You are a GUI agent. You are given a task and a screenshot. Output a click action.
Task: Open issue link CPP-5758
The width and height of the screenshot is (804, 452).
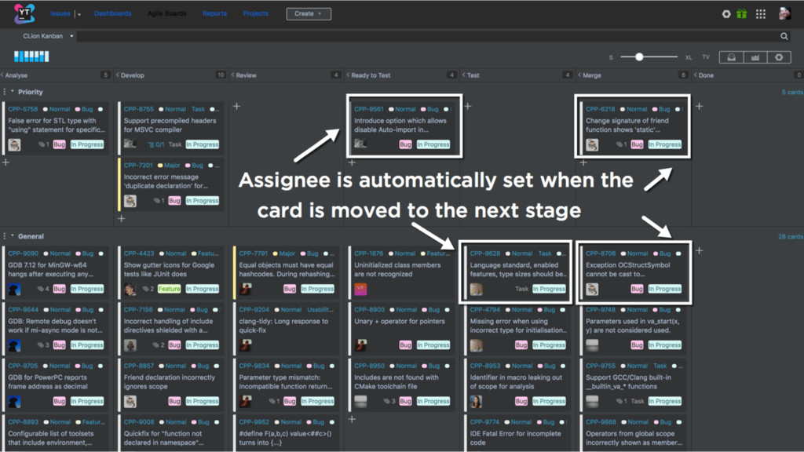23,109
